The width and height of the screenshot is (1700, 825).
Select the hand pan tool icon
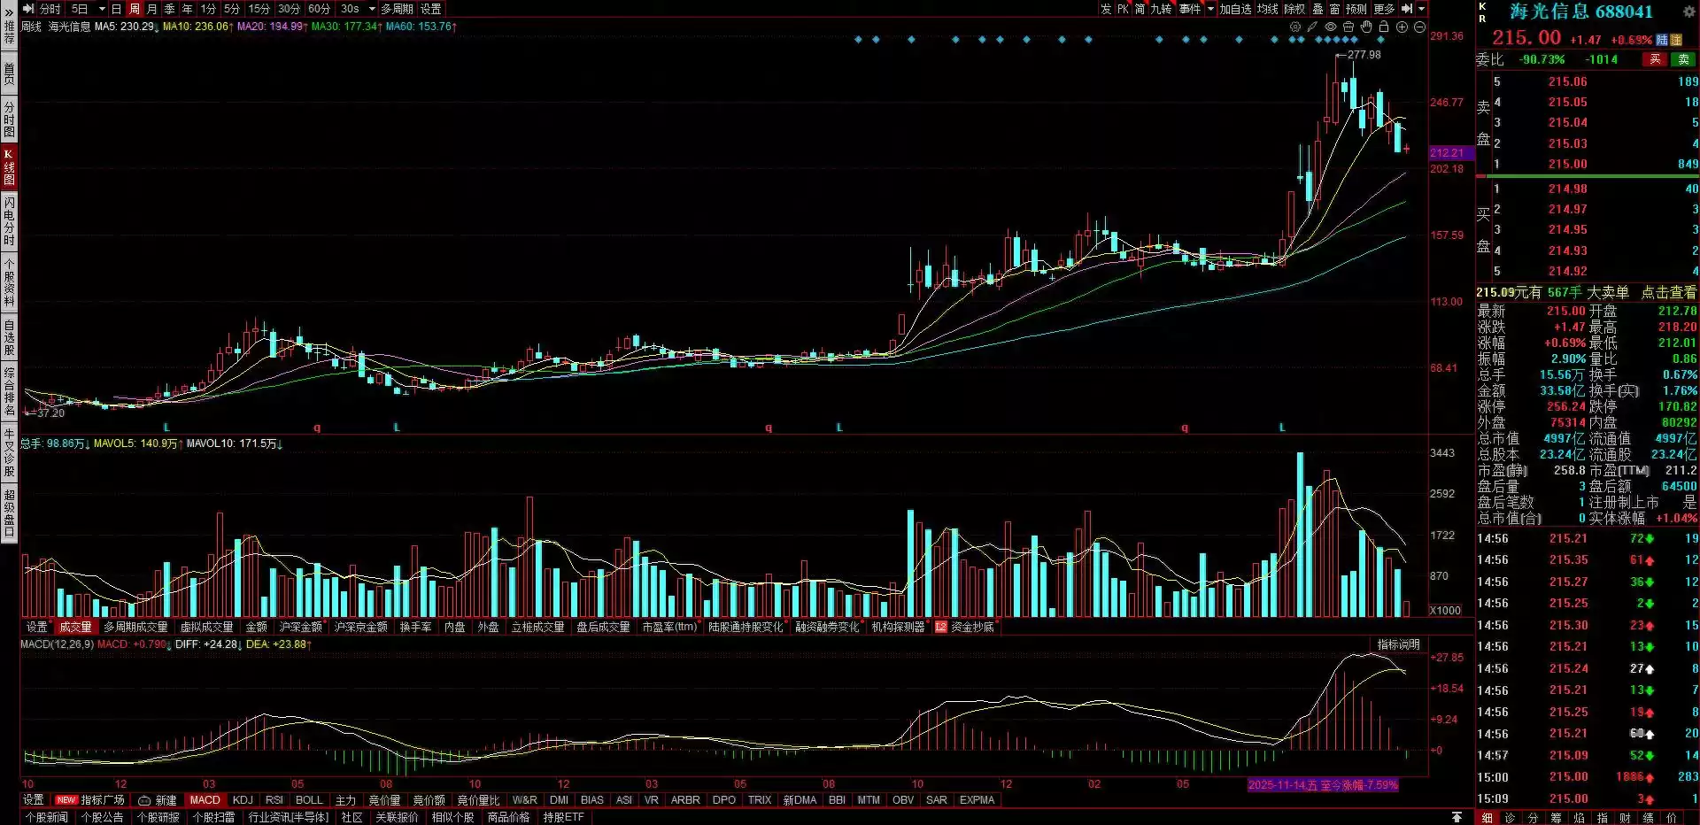(x=1366, y=27)
